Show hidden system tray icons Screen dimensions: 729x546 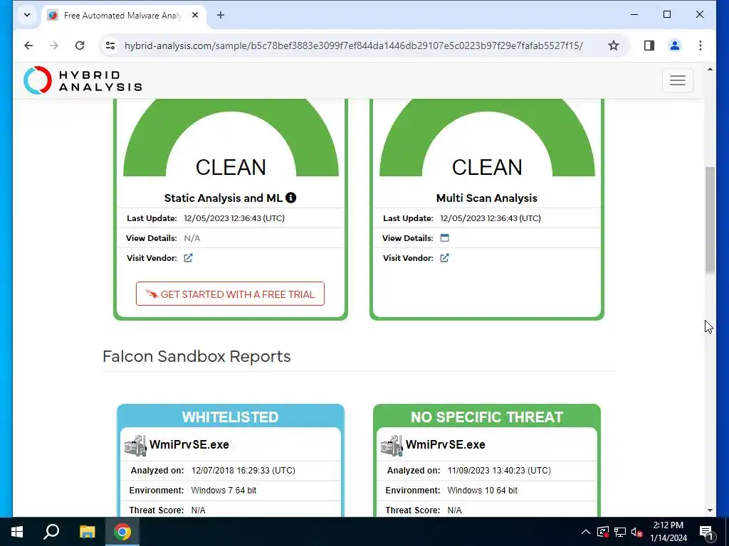point(586,532)
